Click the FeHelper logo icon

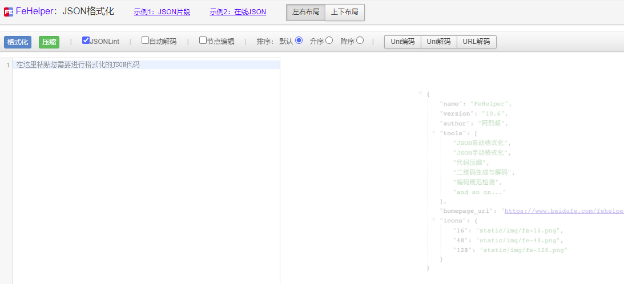point(9,12)
